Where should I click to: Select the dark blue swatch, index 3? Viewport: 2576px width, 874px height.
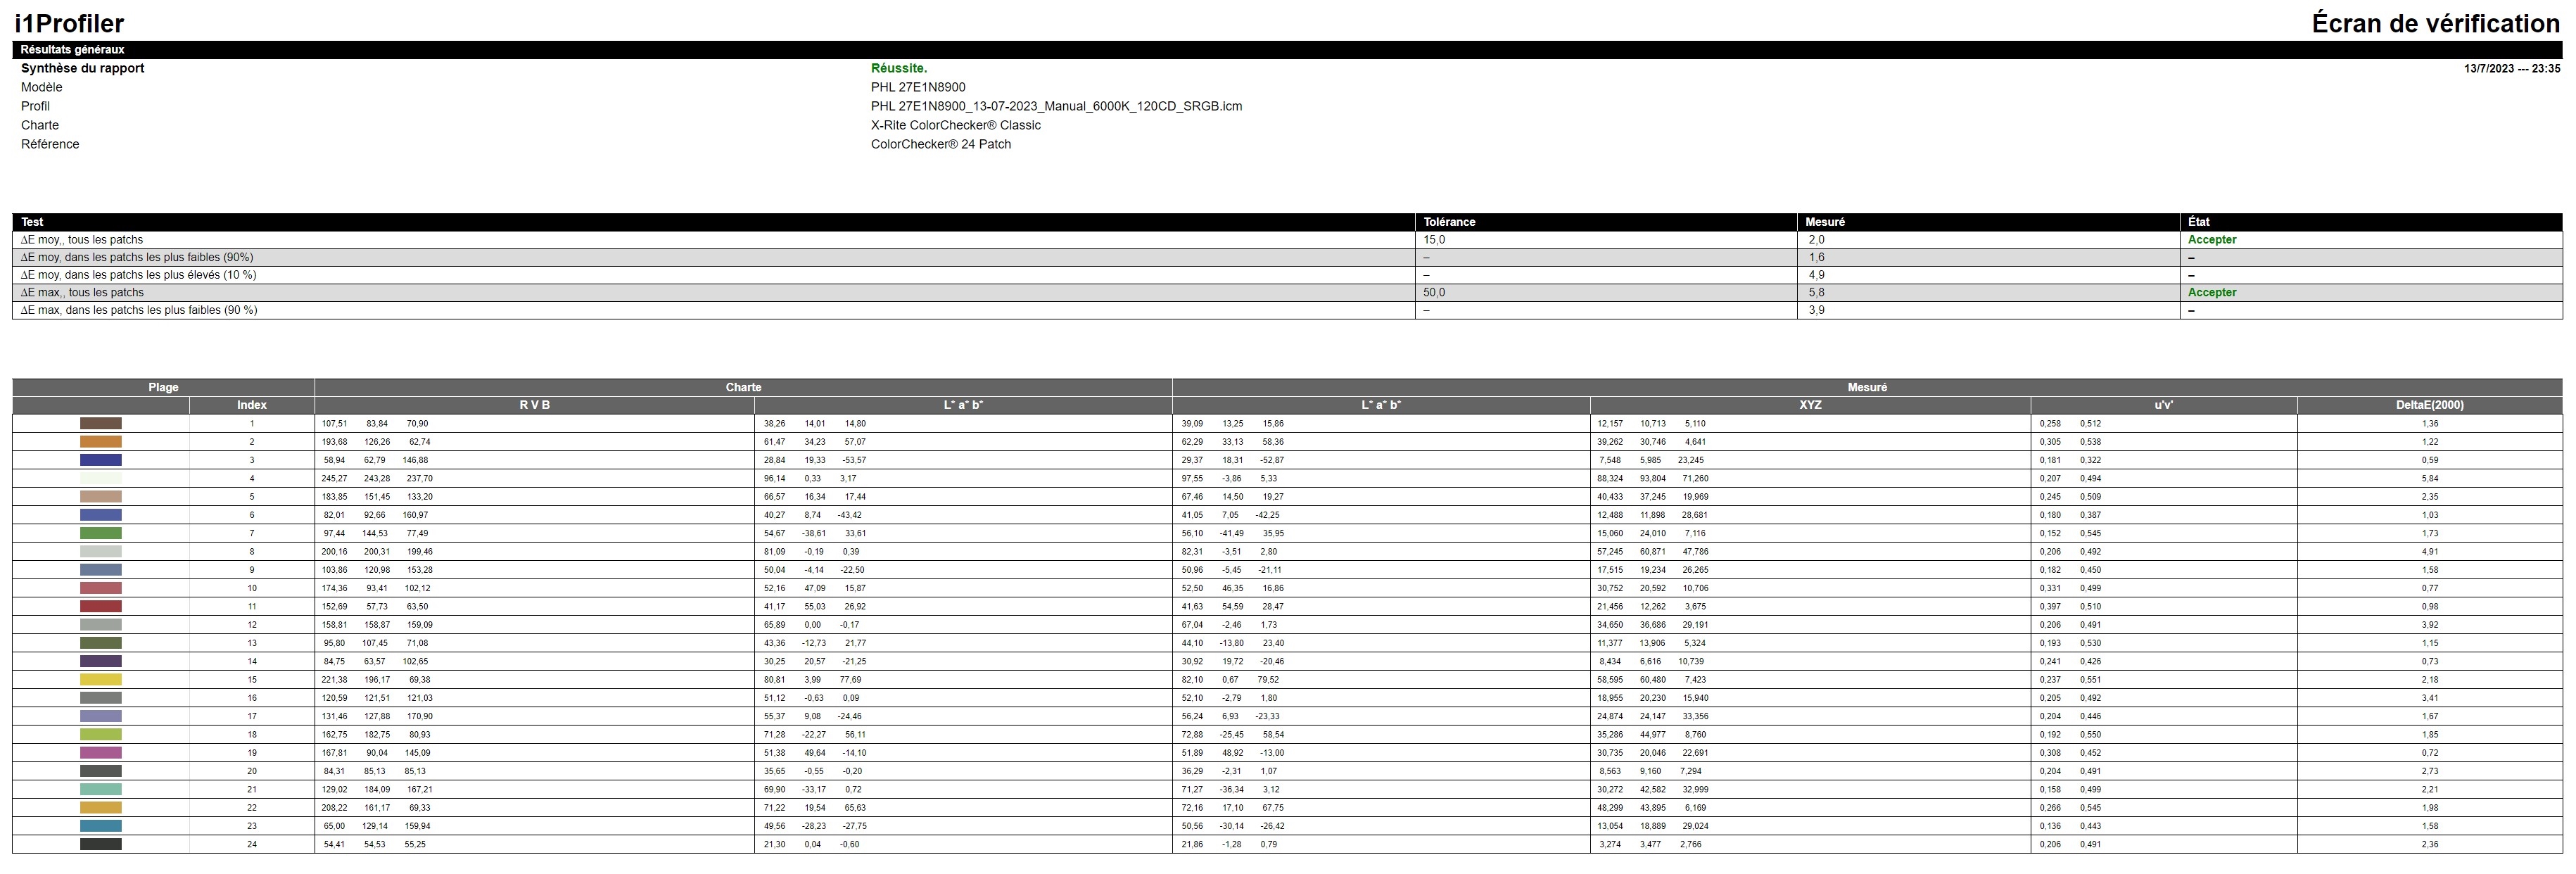pyautogui.click(x=100, y=460)
